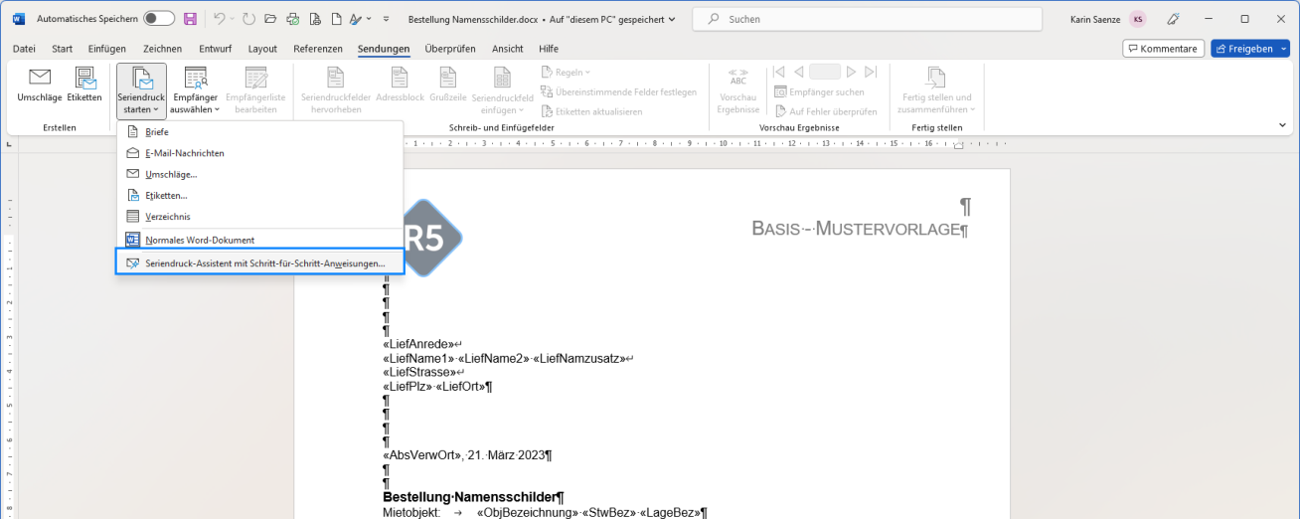Click the R5 logo in the document
1300x519 pixels.
pos(433,238)
